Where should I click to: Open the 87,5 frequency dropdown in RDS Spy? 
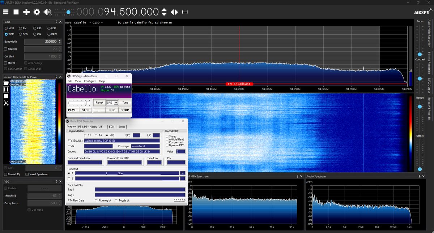coord(116,103)
